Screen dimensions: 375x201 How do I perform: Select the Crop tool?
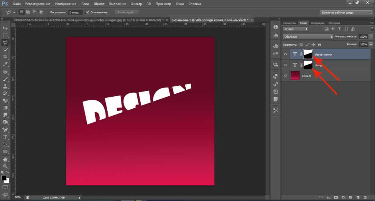coord(5,57)
